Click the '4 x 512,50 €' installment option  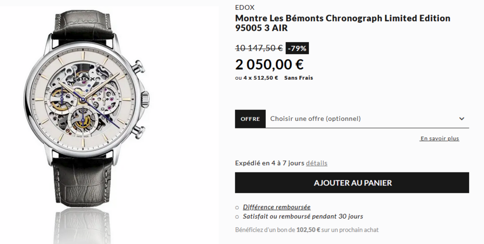pyautogui.click(x=260, y=78)
